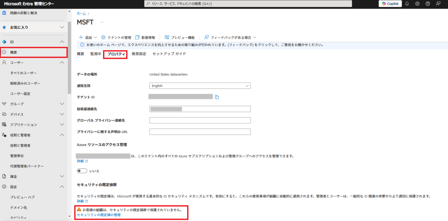Collapse the ユーザー section chevron
This screenshot has height=221, width=448.
62,63
